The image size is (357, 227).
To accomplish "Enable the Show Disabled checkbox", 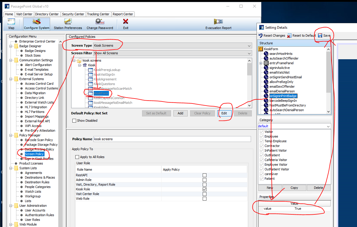I will 74,121.
